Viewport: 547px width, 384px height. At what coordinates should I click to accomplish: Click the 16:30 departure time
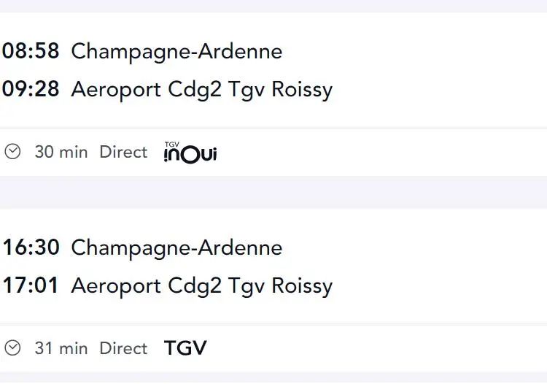click(x=31, y=247)
